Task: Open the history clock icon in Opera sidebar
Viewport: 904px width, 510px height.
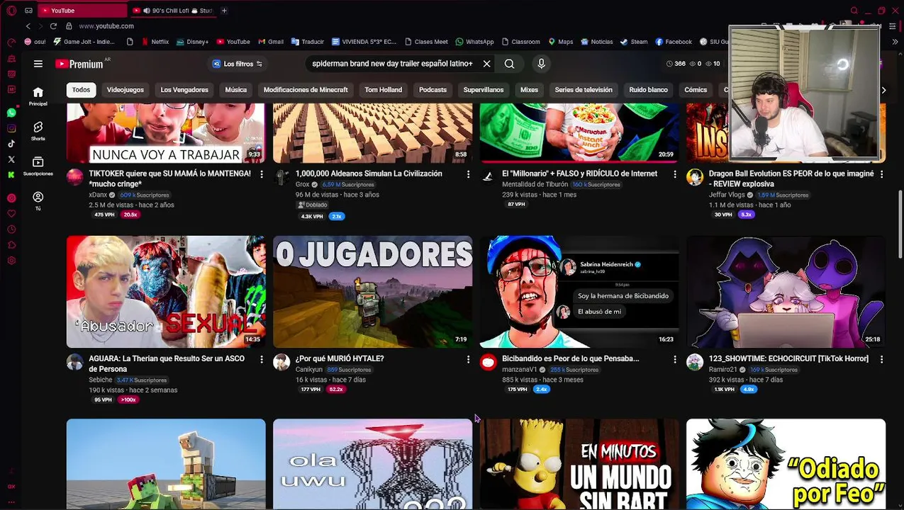Action: pyautogui.click(x=11, y=229)
